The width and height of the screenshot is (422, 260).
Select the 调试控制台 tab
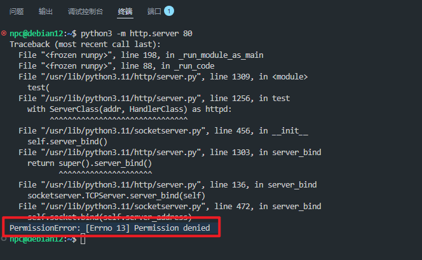point(85,11)
